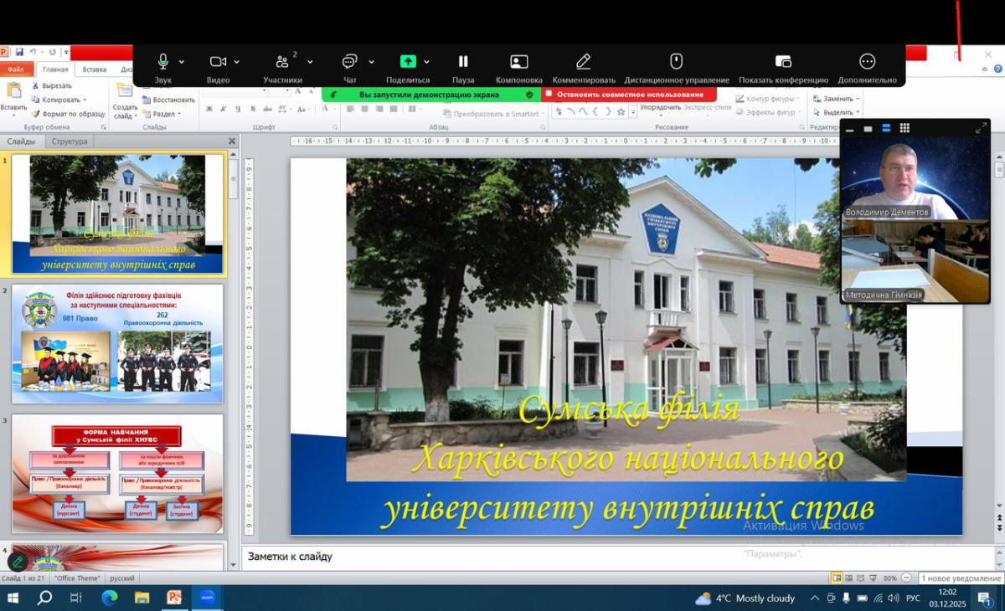Click zoom out minus button near 80%
Screen dimensions: 1005x611
(907, 578)
